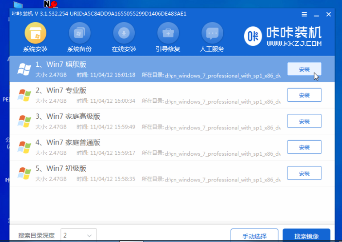Click the 手动选择 manual select button
This screenshot has width=342, height=242.
coord(254,235)
